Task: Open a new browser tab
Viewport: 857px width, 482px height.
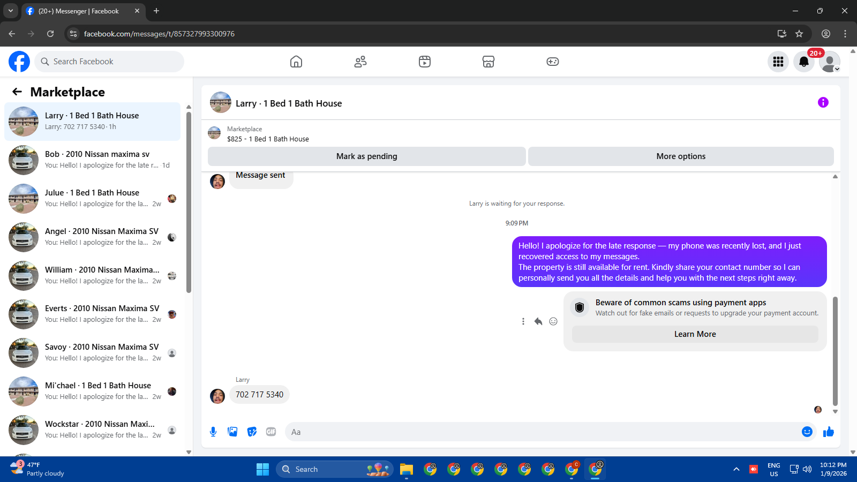Action: [x=156, y=11]
